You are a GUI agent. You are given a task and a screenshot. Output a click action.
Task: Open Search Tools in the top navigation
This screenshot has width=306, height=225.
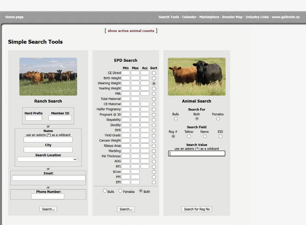169,17
